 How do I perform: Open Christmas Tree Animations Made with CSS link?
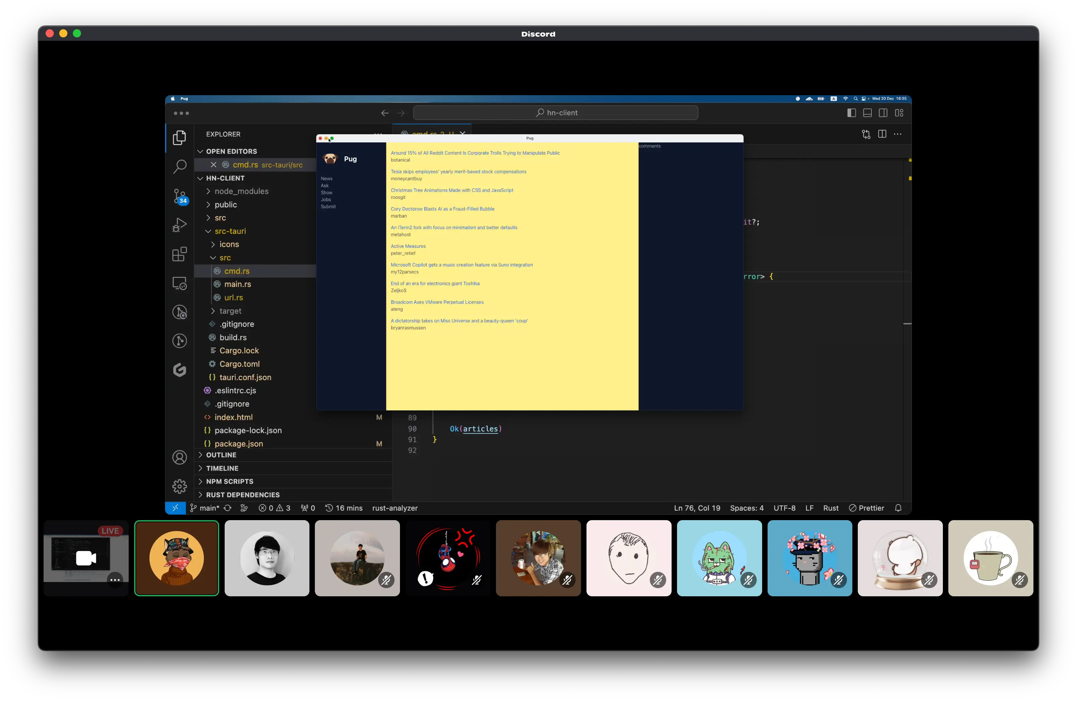coord(452,190)
